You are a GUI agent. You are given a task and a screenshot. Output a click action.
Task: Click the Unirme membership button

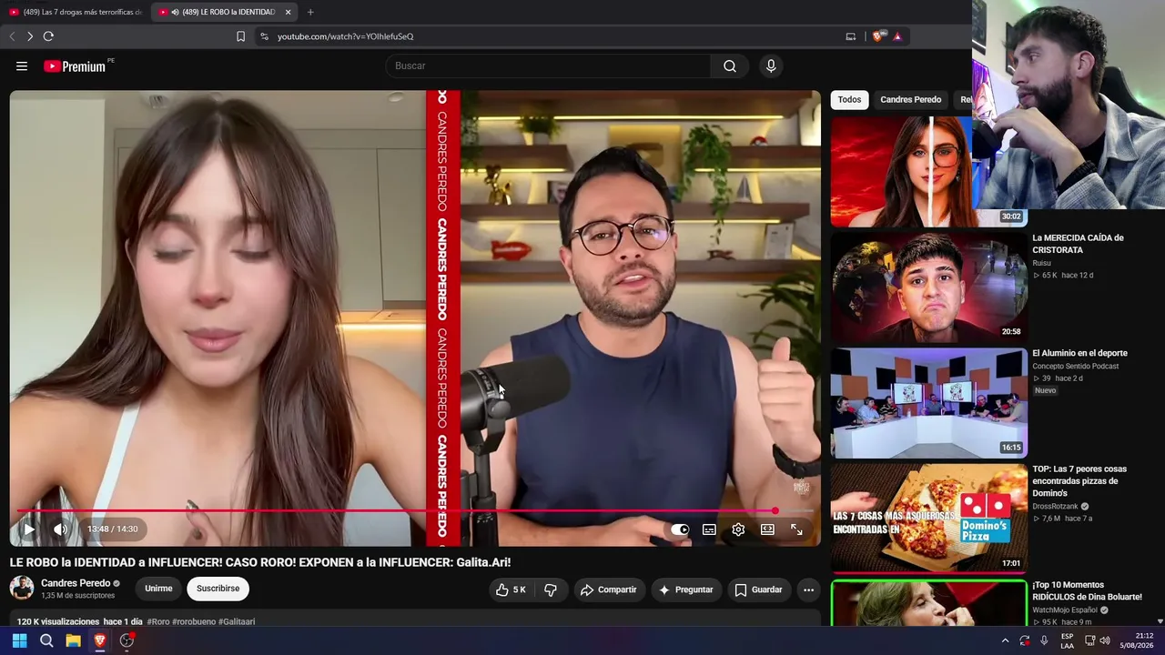tap(158, 589)
